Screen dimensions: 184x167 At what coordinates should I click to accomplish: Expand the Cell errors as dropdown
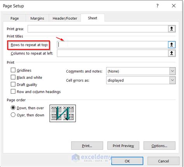tap(141, 80)
